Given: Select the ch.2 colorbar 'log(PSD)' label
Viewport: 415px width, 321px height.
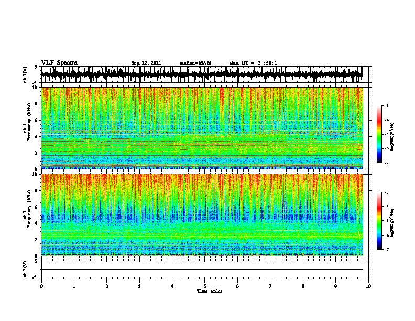Looking at the screenshot, I should (x=392, y=223).
